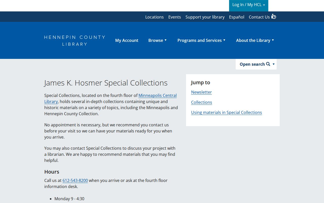This screenshot has height=203, width=324.
Task: Expand the About the Library menu
Action: click(x=255, y=40)
